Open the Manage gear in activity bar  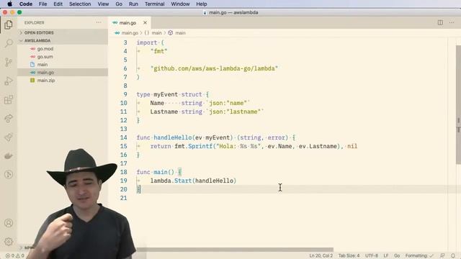pyautogui.click(x=9, y=242)
